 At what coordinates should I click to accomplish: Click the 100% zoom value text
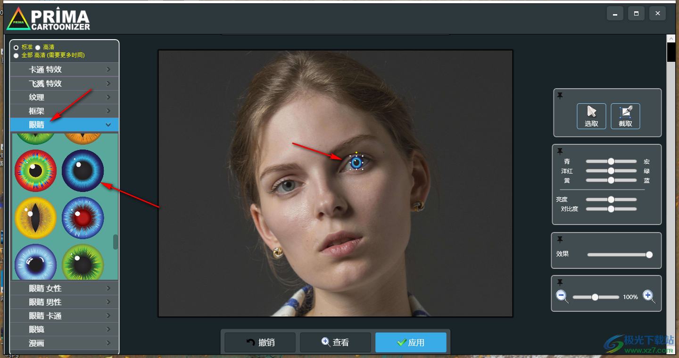630,297
